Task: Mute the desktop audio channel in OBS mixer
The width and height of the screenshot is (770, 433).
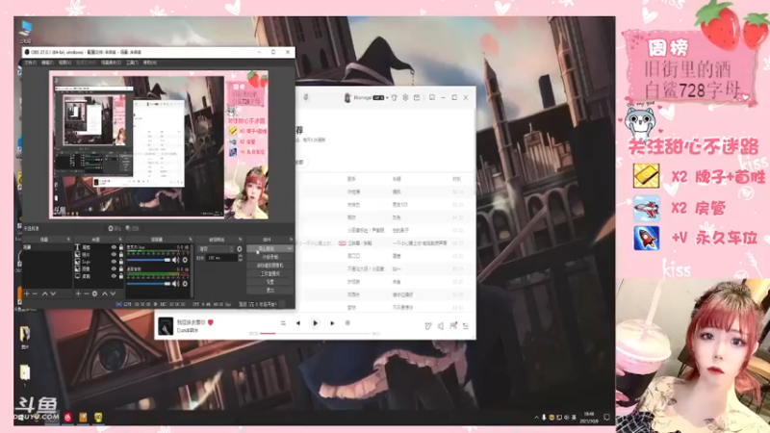Action: coord(175,283)
